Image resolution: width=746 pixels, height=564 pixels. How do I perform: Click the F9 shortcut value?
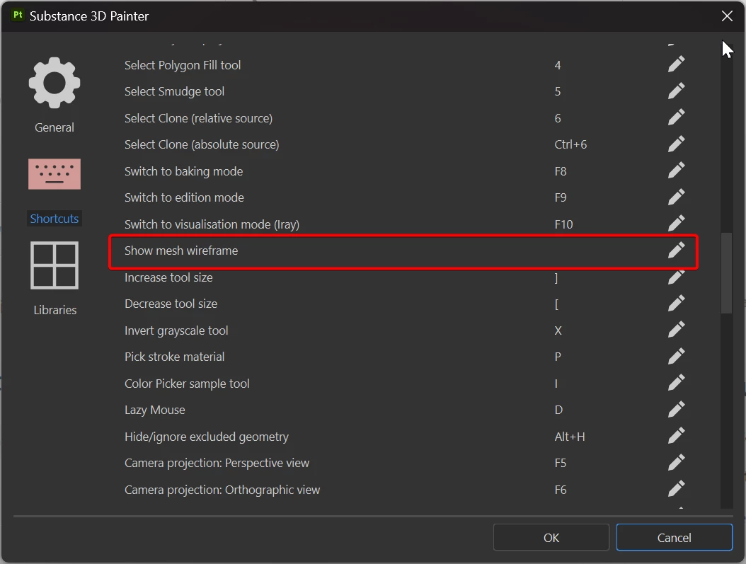coord(561,197)
